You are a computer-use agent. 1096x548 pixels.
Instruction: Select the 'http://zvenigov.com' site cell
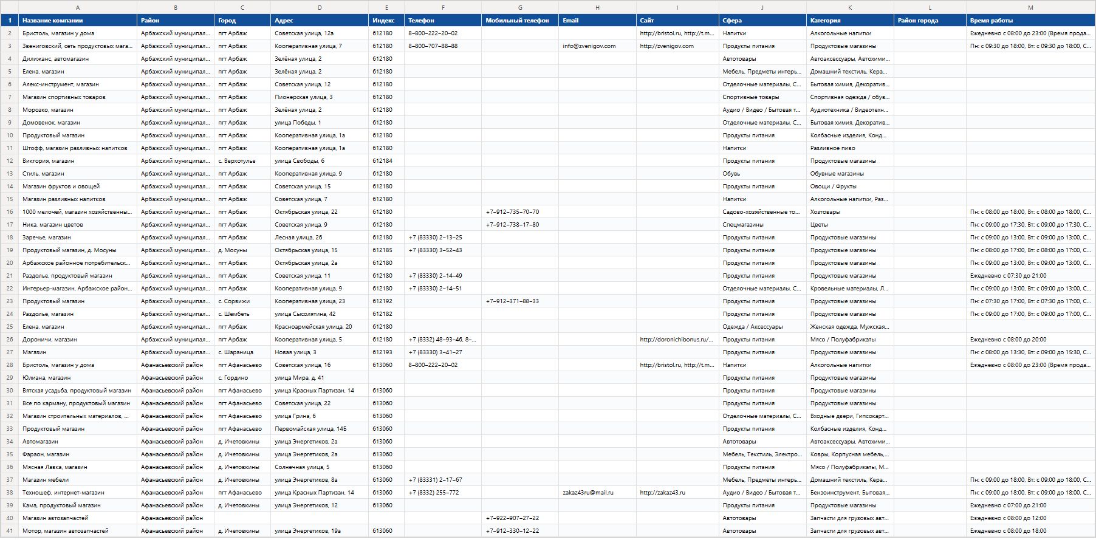click(x=677, y=46)
